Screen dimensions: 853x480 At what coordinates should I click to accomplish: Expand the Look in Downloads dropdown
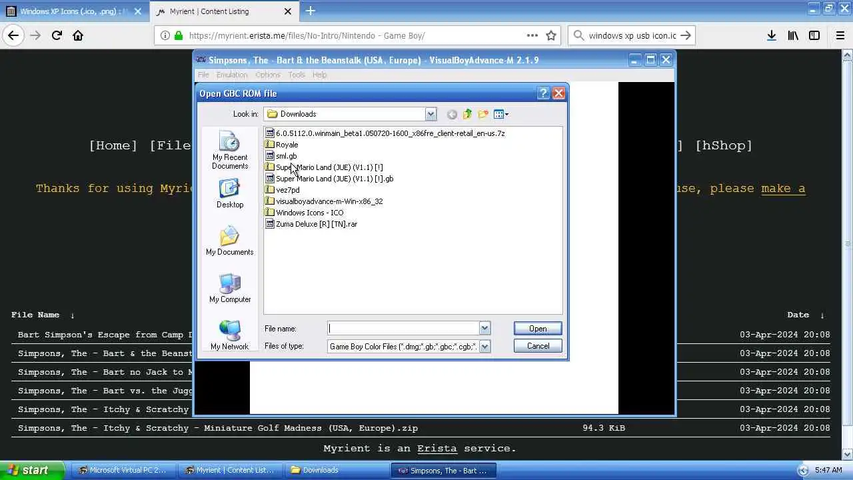(430, 114)
